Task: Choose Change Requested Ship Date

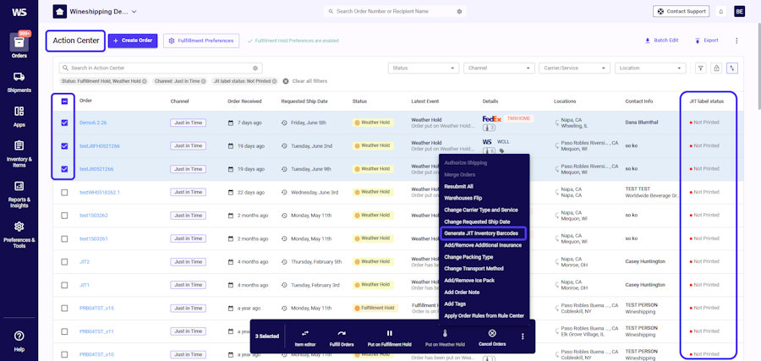Action: tap(477, 222)
